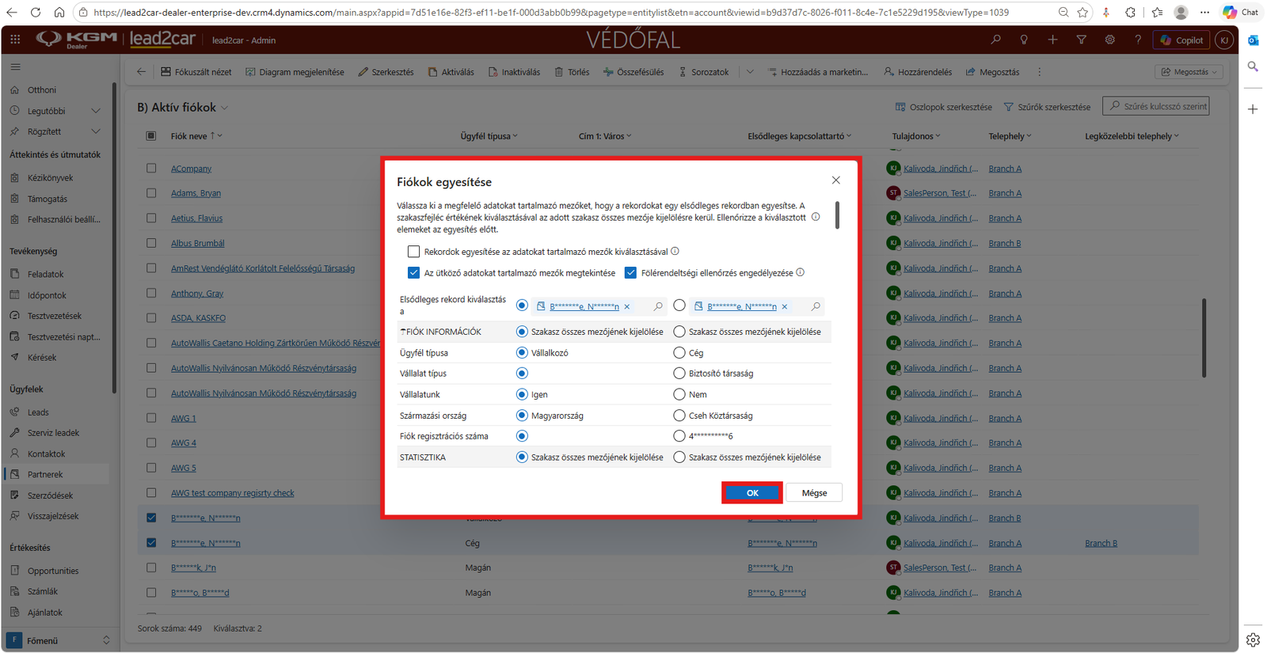
Task: Choose the Cseh Köztársaság radio option
Action: coord(679,416)
